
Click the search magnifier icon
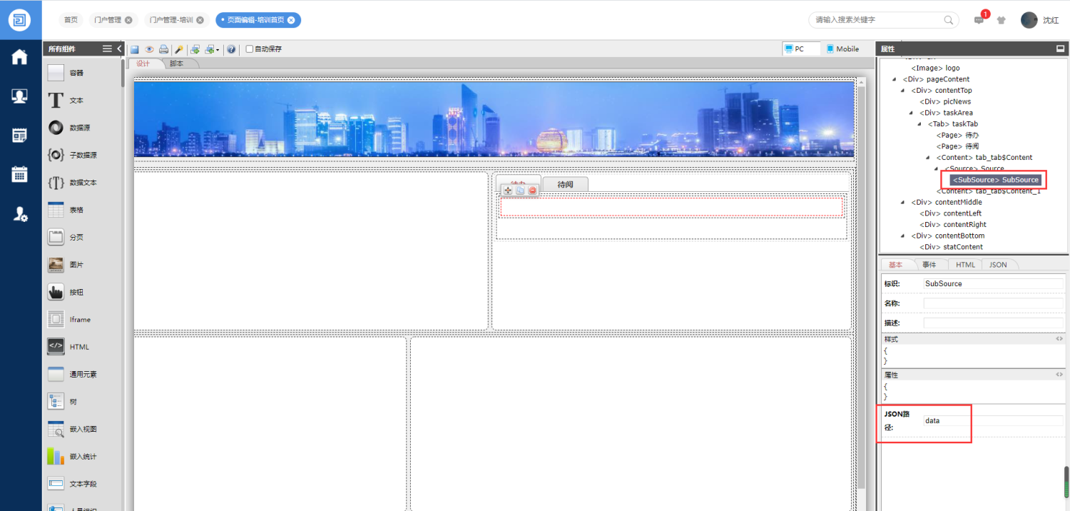pos(949,20)
